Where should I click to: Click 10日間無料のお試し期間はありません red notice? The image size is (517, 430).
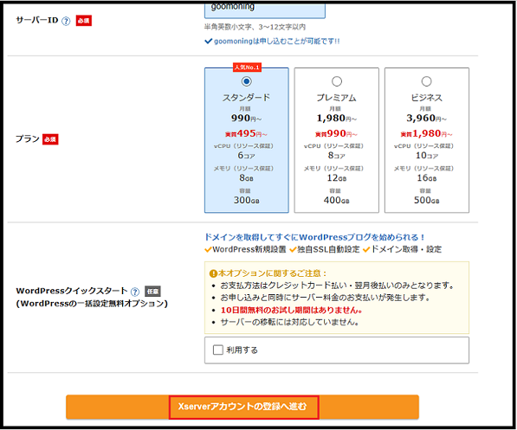[x=292, y=310]
